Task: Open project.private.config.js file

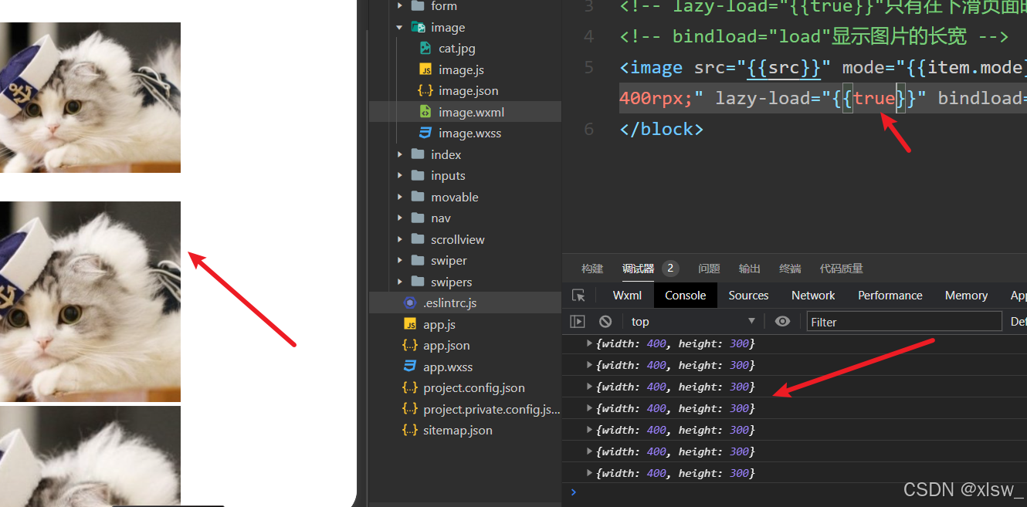Action: [492, 410]
